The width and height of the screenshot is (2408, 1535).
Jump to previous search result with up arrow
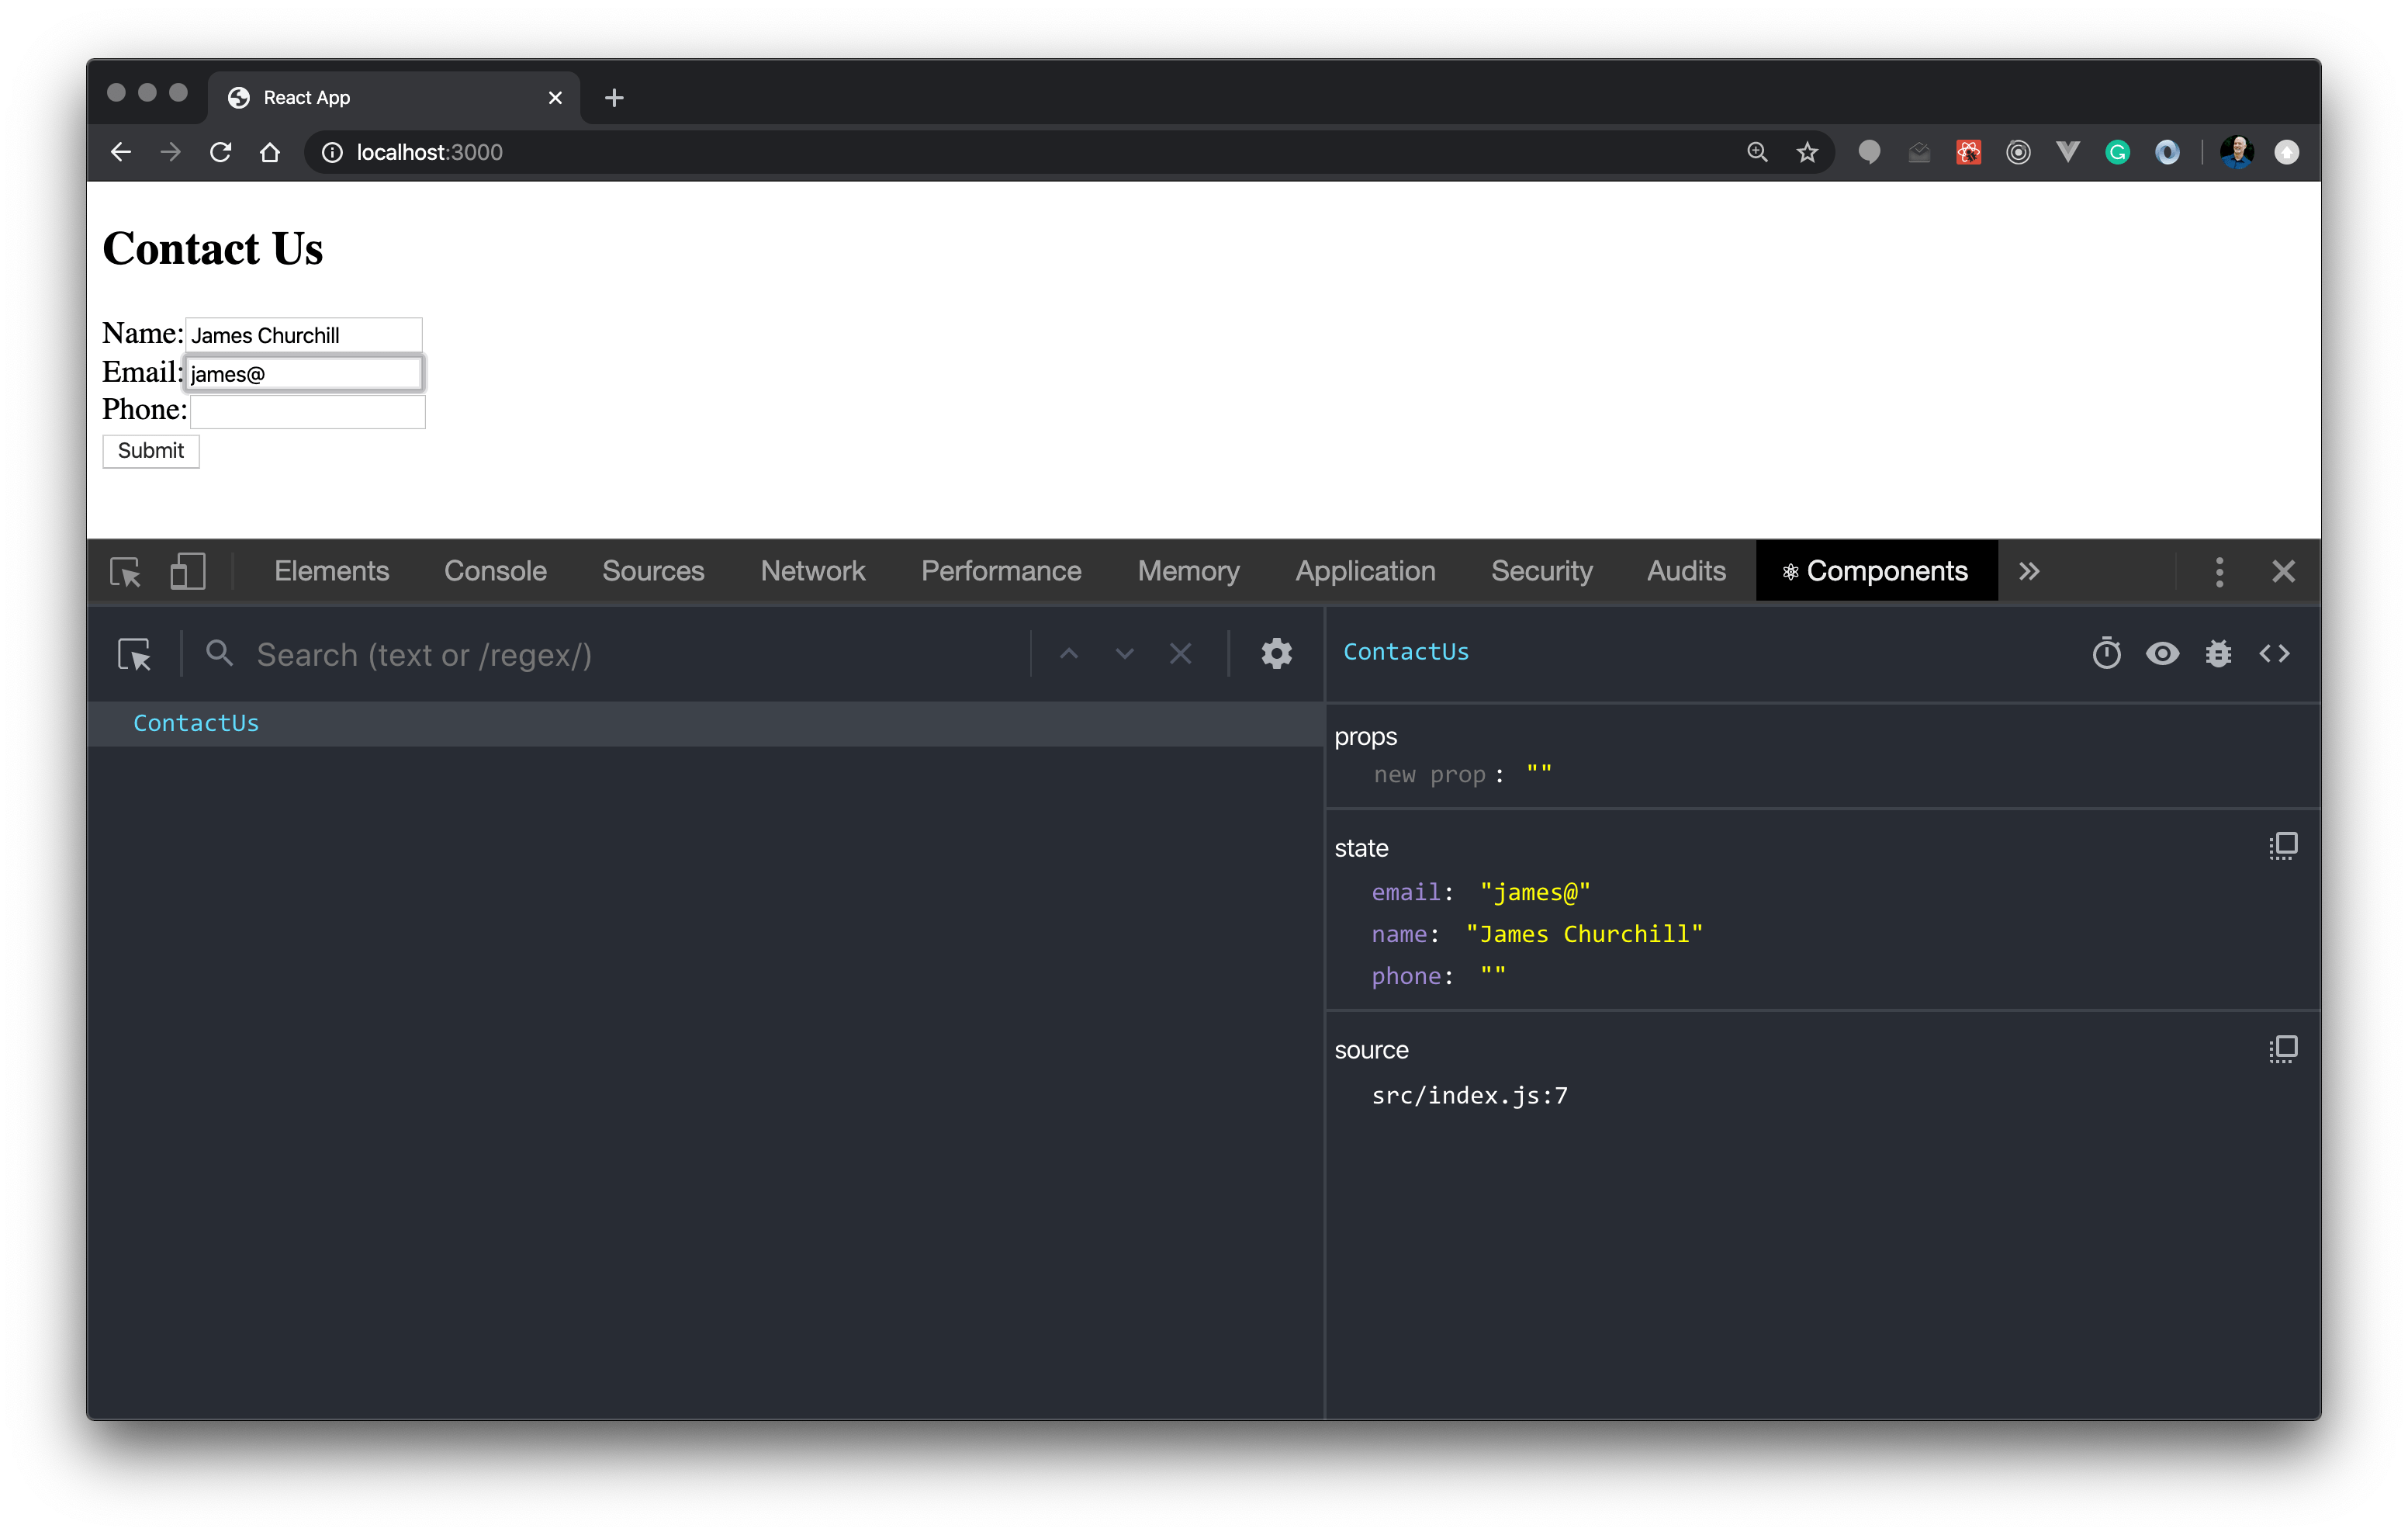[1068, 653]
